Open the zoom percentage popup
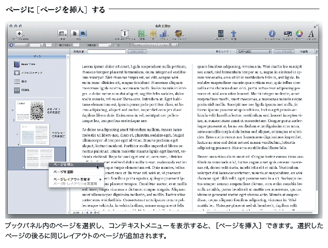Viewport: 328px width, 248px height. click(78, 213)
